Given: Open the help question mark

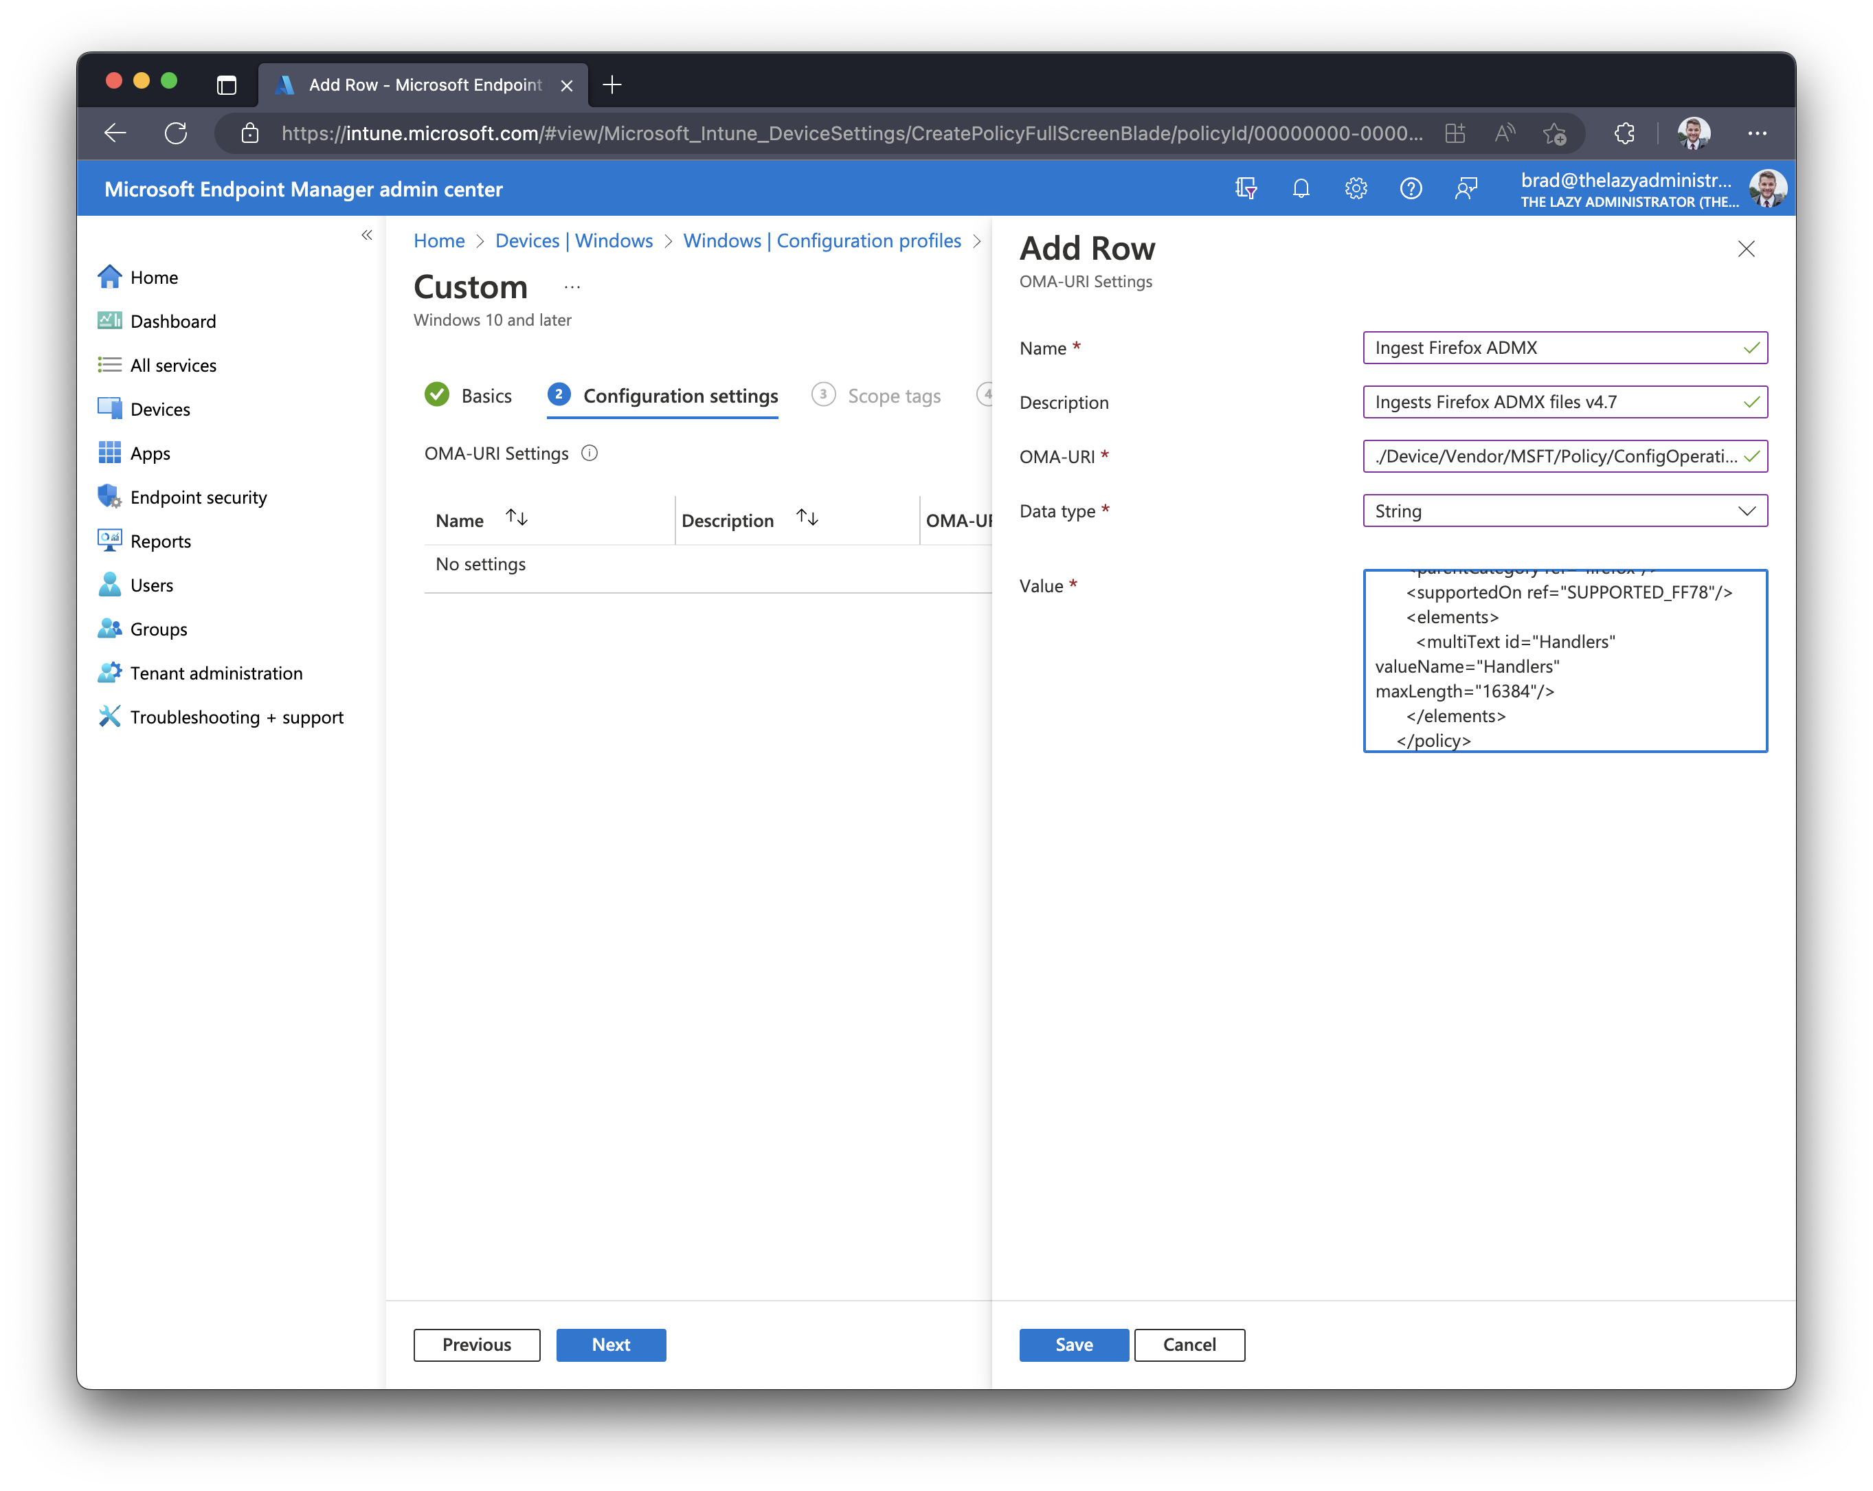Looking at the screenshot, I should coord(1411,188).
